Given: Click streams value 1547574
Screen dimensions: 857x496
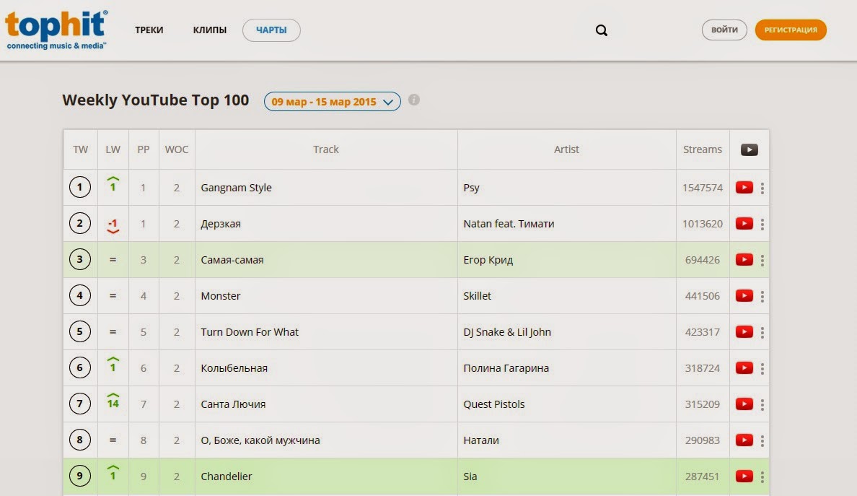Looking at the screenshot, I should 703,188.
